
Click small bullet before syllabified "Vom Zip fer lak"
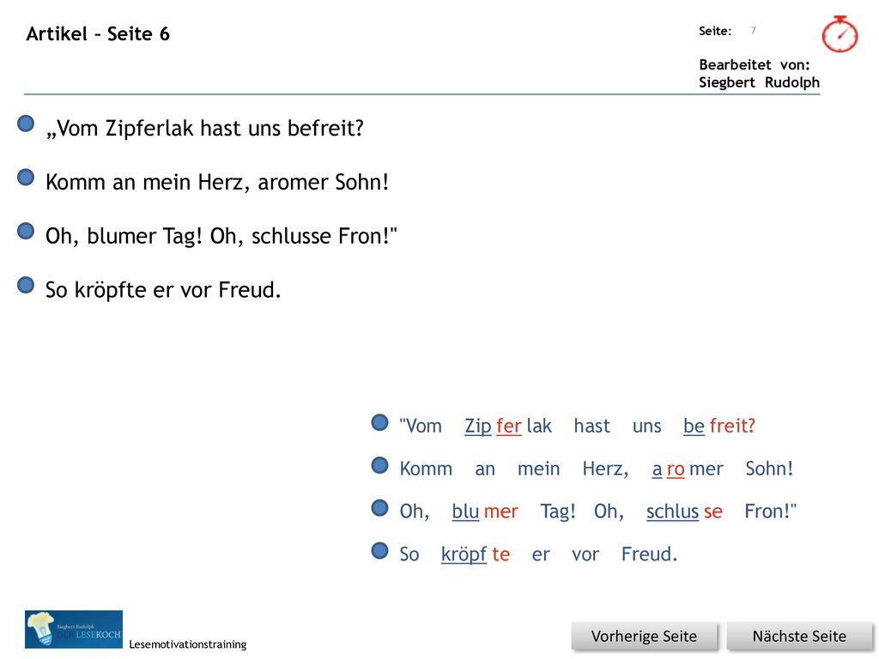coord(379,422)
